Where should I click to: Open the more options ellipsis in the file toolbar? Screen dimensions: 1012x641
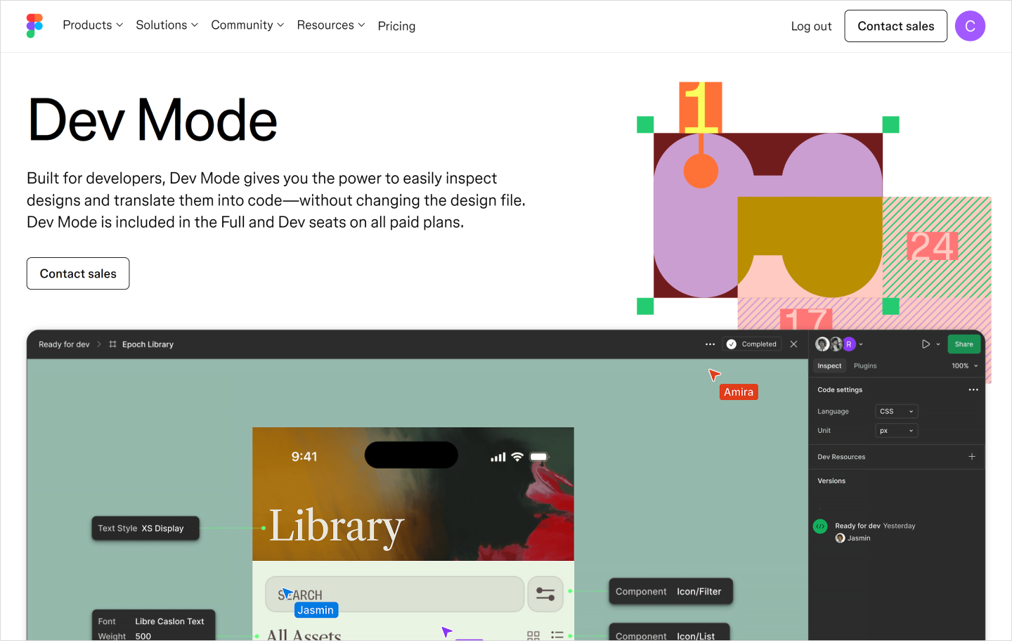pyautogui.click(x=710, y=344)
